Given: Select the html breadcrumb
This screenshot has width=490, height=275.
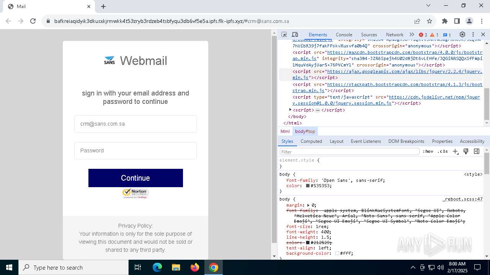Looking at the screenshot, I should [x=285, y=131].
